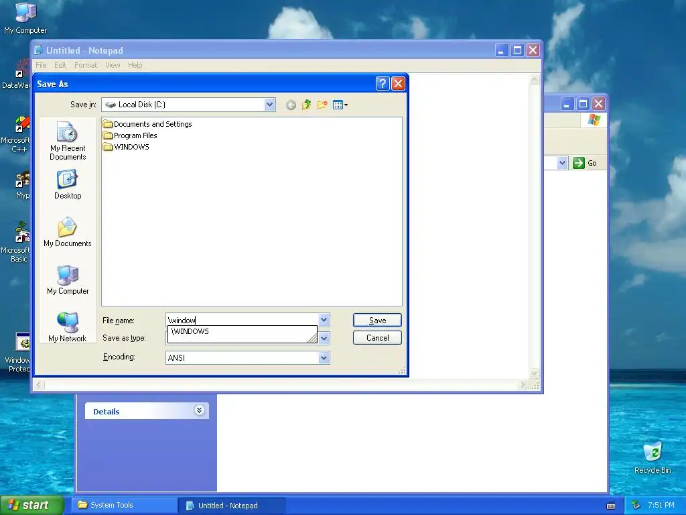Expand address dropdown in background Explorer window
686x515 pixels.
[x=562, y=163]
